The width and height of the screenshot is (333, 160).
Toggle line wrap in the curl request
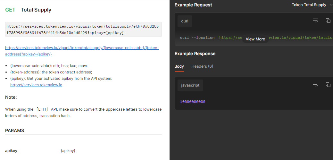[315, 21]
